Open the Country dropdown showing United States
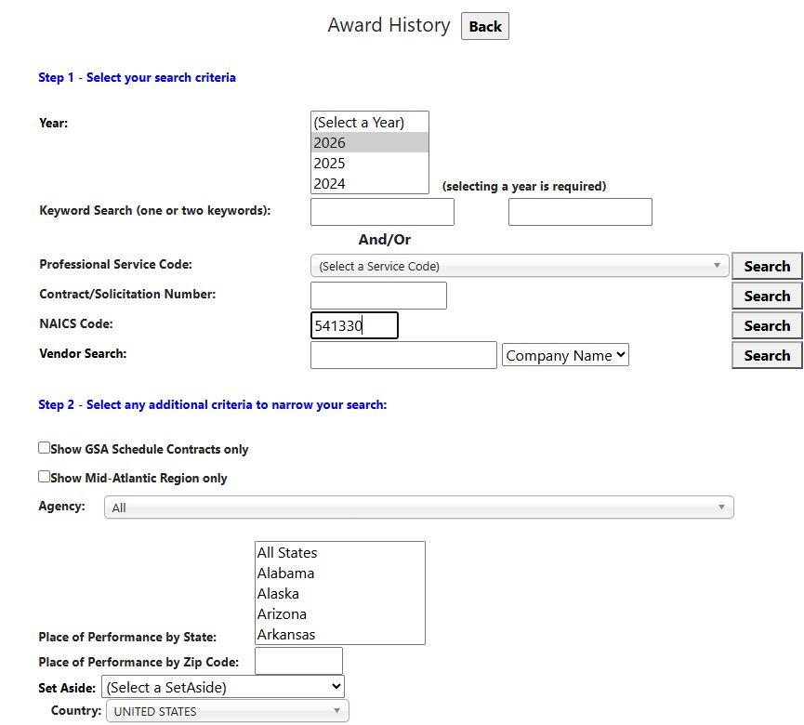 (x=228, y=711)
